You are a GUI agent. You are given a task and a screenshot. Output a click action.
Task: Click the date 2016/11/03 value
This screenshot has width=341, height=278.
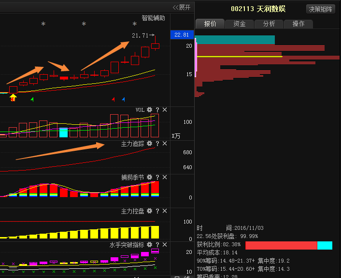pos(249,228)
